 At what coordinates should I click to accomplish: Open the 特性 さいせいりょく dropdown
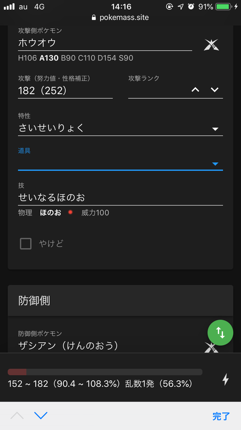tap(120, 128)
